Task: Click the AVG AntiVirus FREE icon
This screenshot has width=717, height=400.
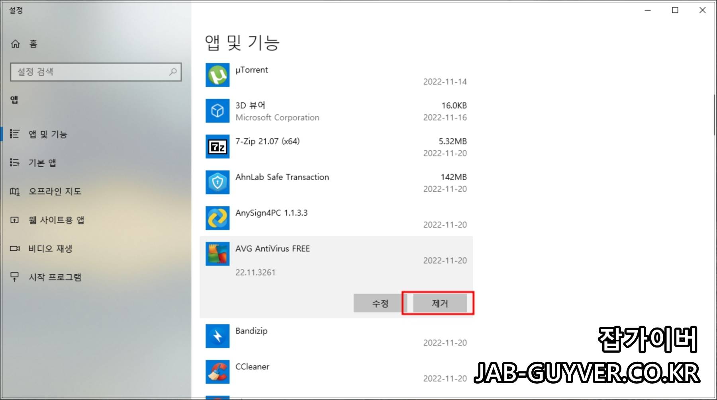Action: 217,254
